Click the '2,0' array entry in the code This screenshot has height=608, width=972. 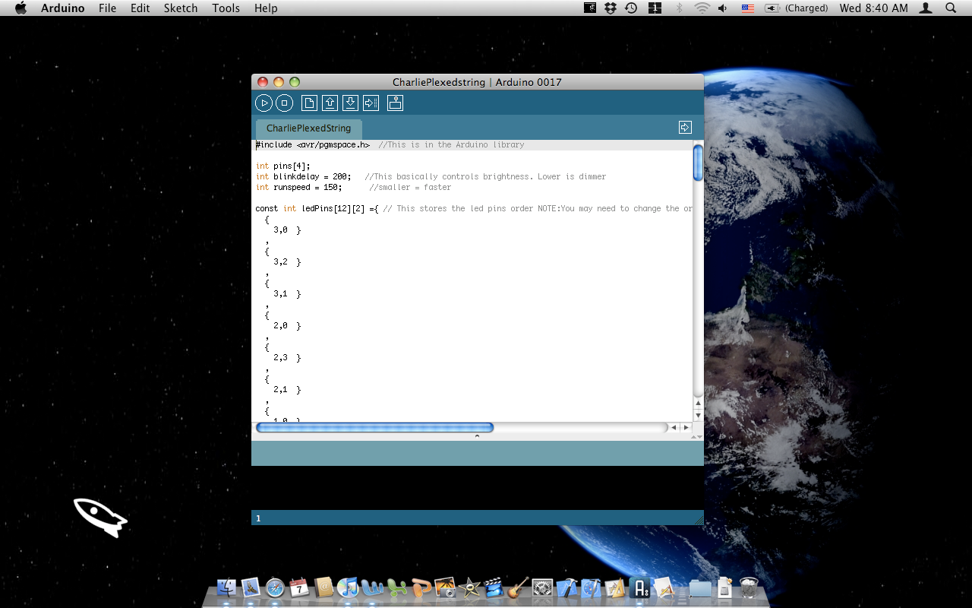(x=280, y=325)
